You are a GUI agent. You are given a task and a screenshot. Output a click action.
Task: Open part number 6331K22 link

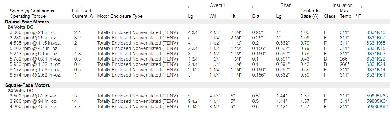tap(376, 59)
